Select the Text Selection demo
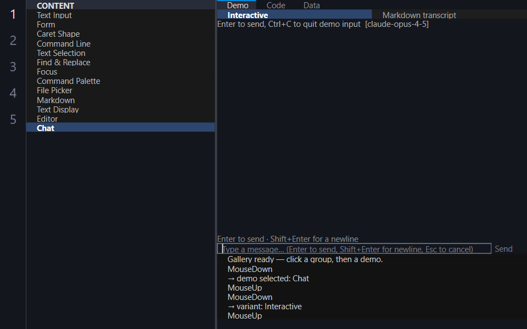 coord(120,53)
